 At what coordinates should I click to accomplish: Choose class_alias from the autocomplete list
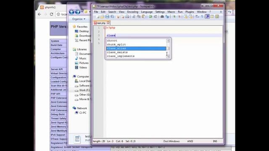[136, 49]
